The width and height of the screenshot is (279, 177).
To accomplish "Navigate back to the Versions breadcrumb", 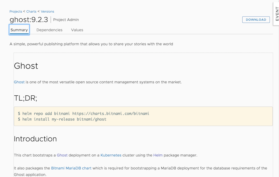I will click(47, 11).
